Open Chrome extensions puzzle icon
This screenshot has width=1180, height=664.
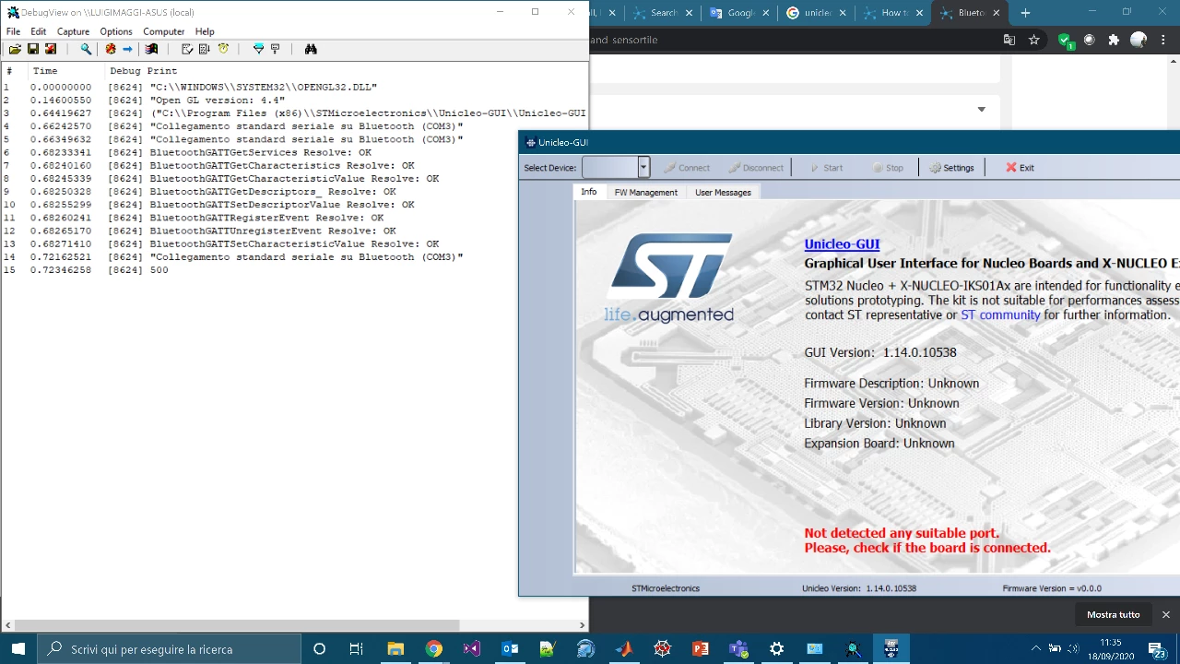click(1114, 40)
